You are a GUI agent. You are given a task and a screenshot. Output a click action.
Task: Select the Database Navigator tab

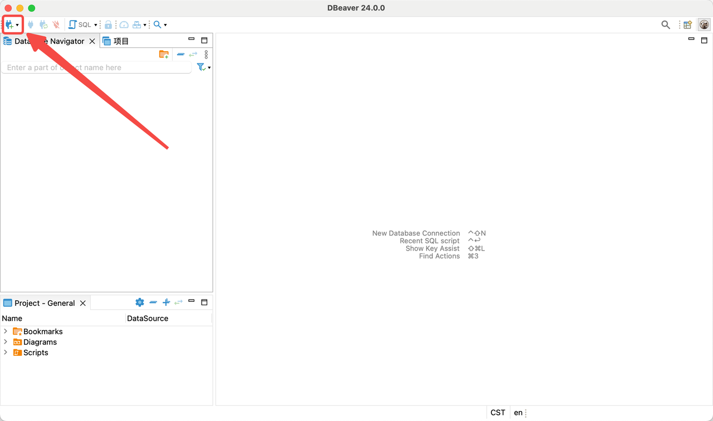click(x=45, y=41)
